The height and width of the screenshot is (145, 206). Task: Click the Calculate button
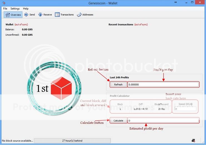[118, 121]
